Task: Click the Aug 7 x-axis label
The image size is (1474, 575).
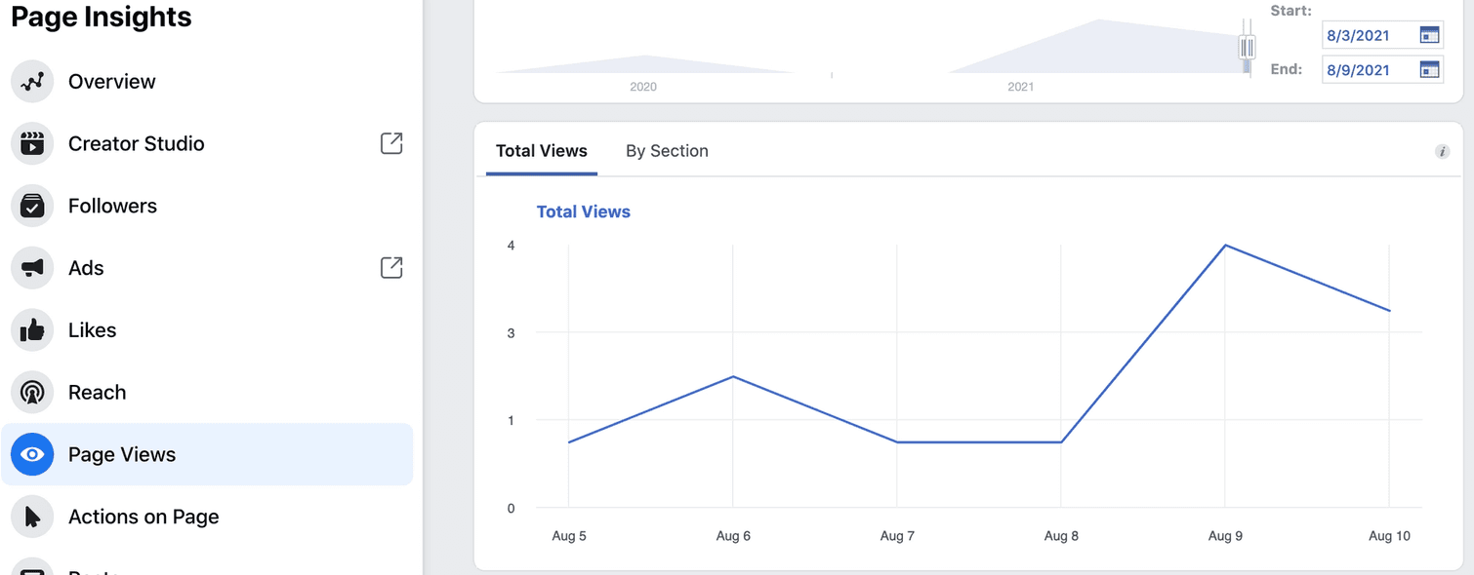Action: point(897,536)
